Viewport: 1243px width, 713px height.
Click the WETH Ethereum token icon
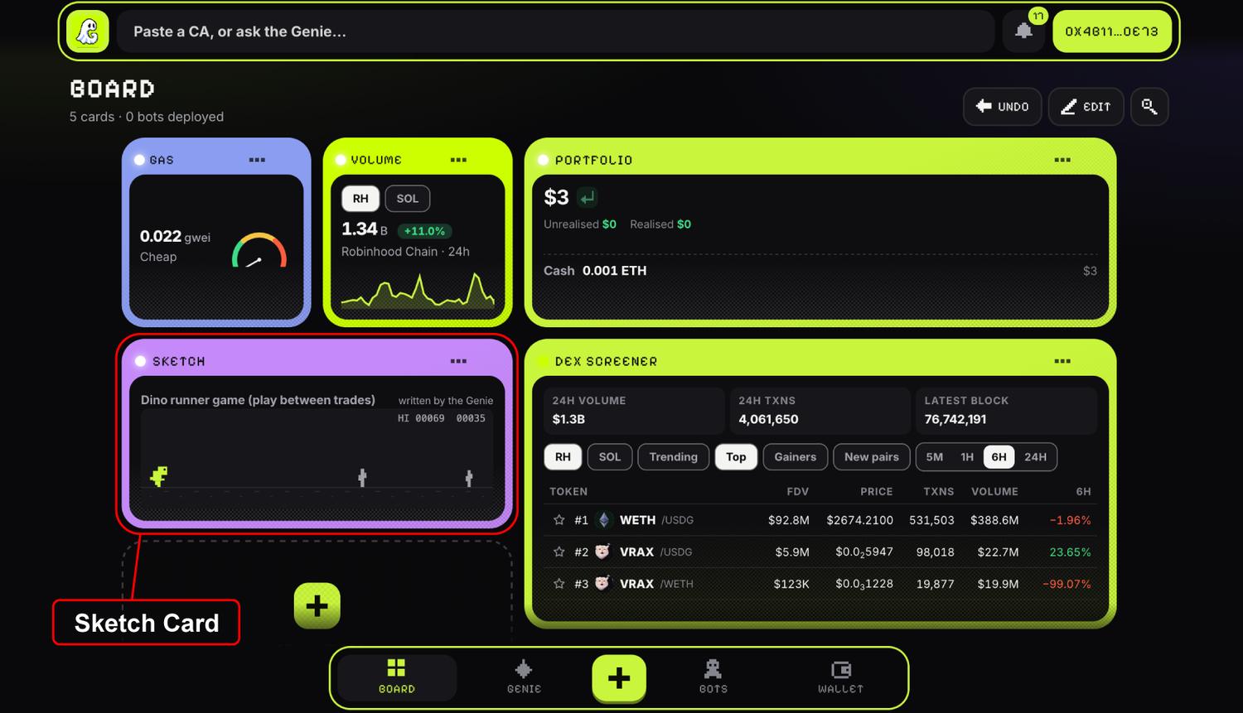click(603, 520)
